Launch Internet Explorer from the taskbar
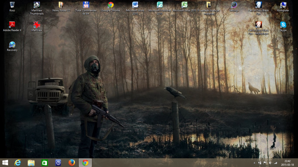 pos(18,163)
